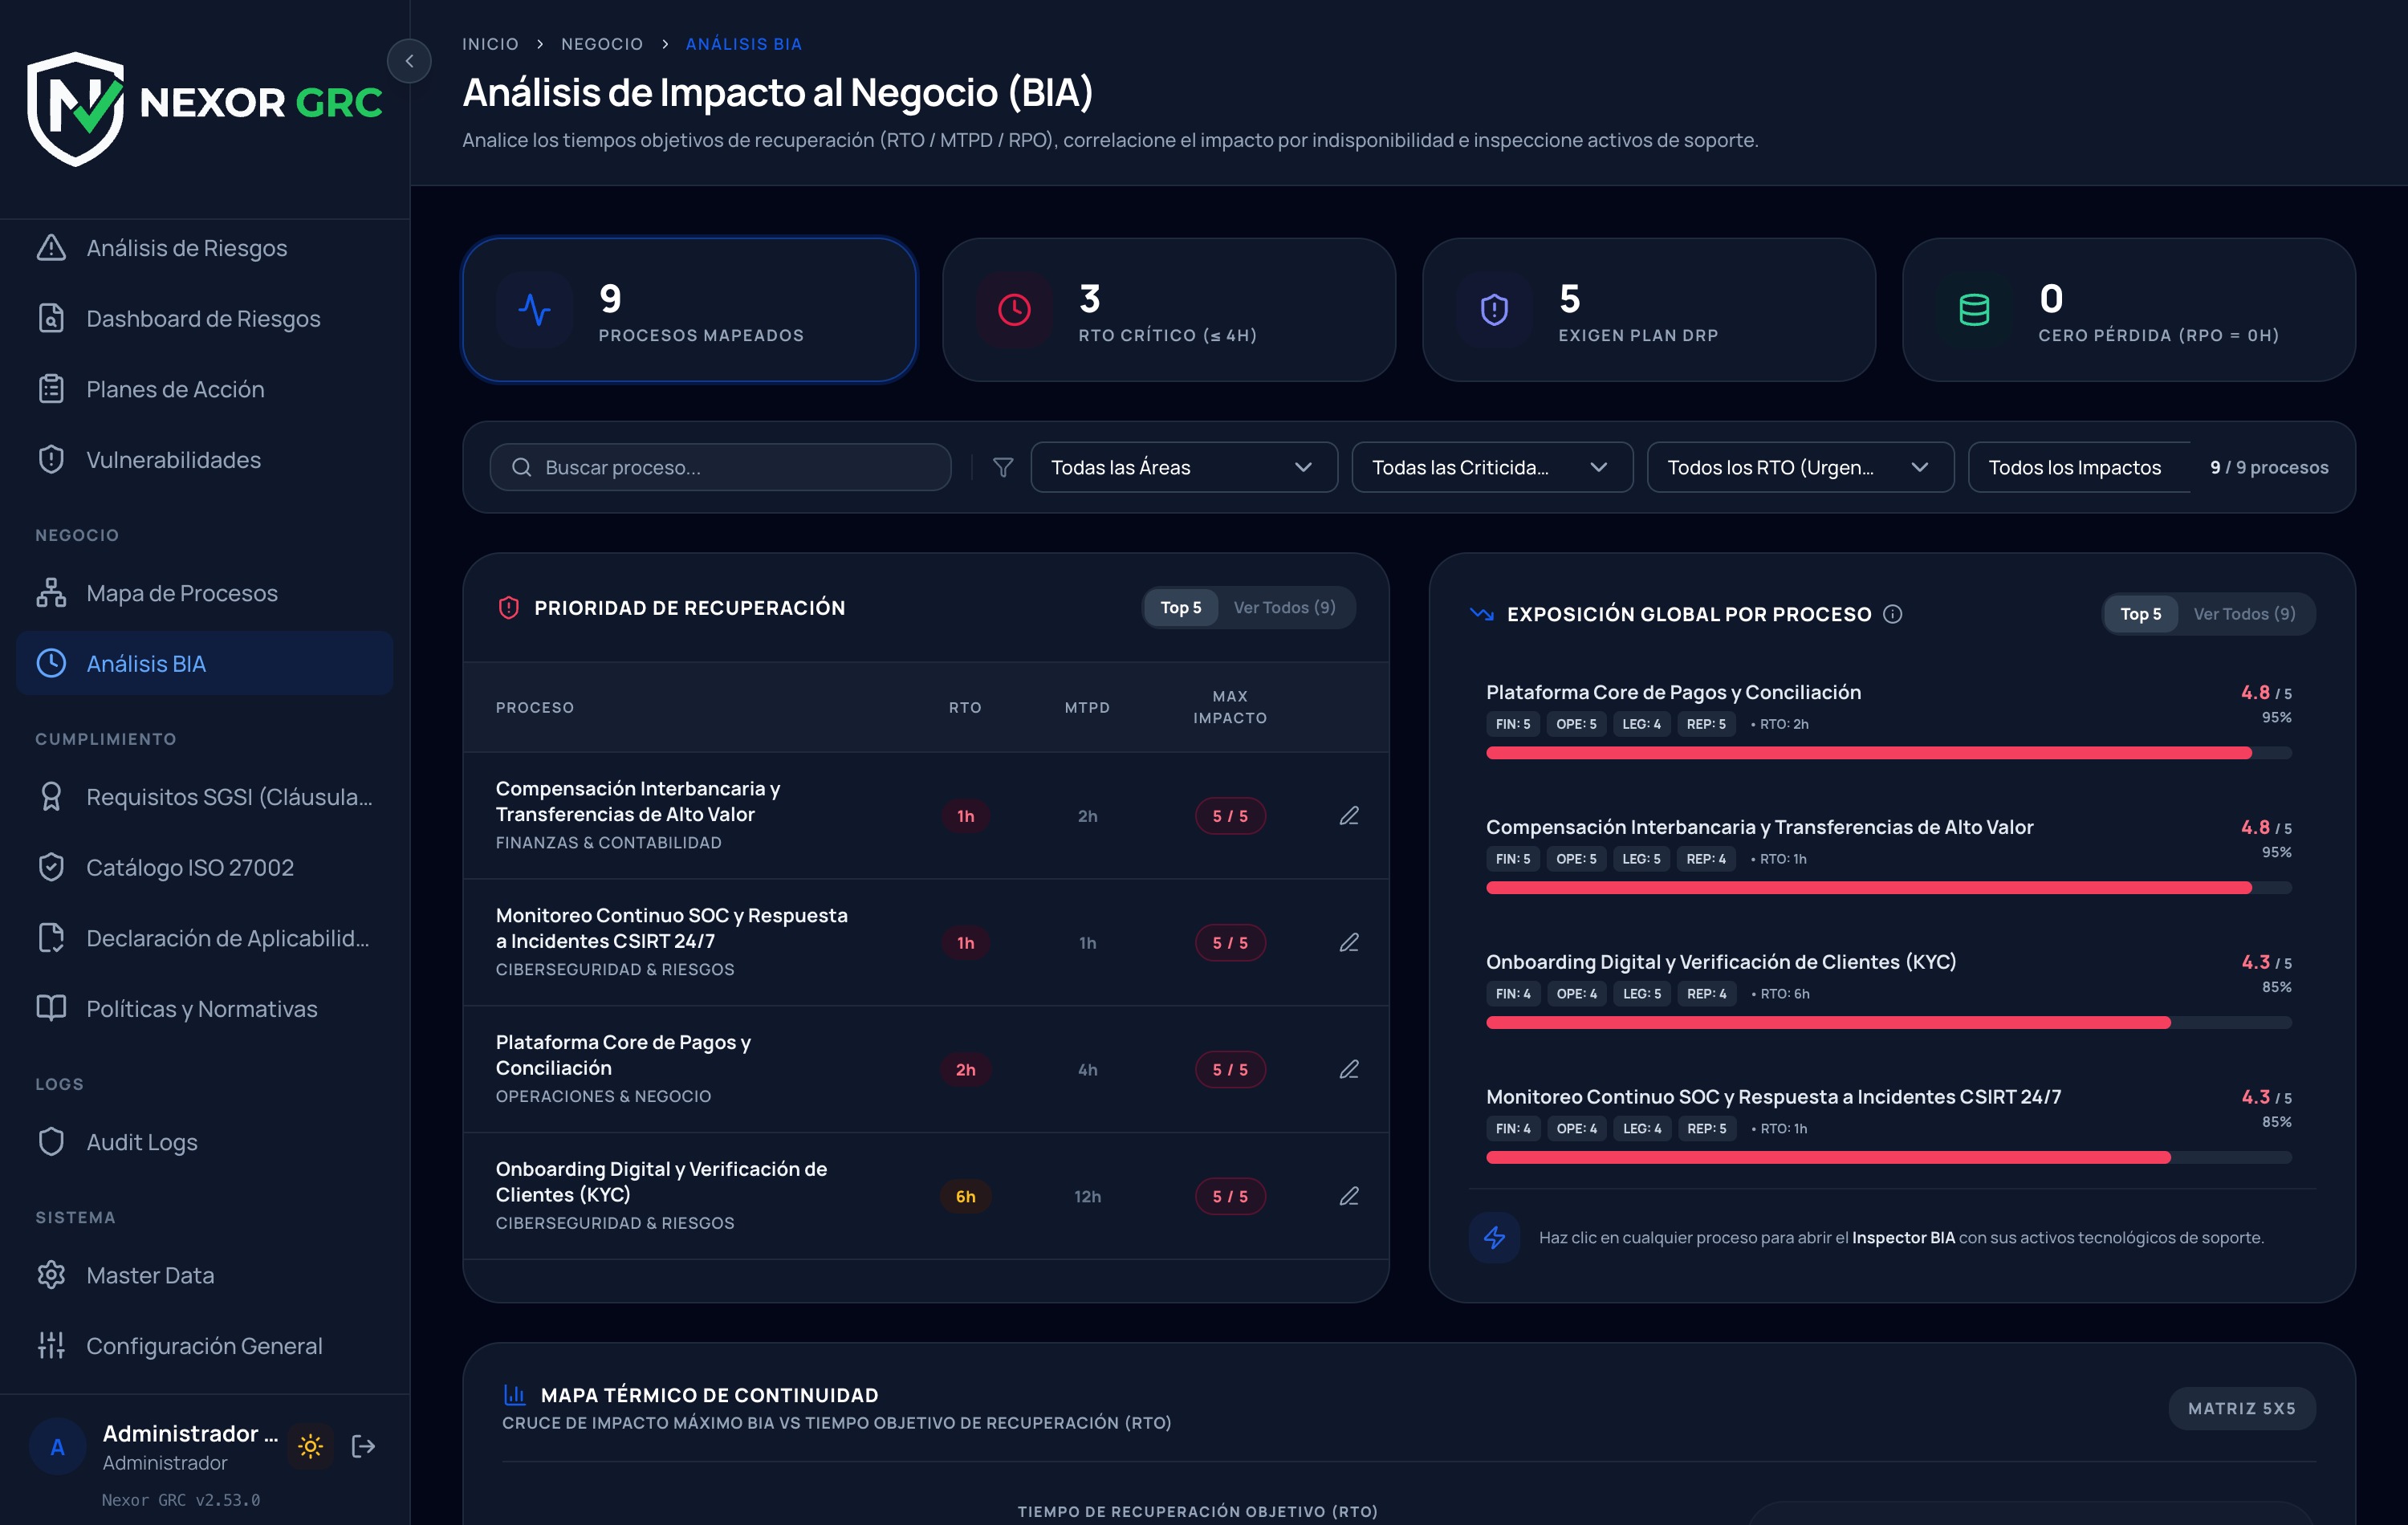Edit the Plataforma Core de Pagos row pencil

pos(1349,1069)
